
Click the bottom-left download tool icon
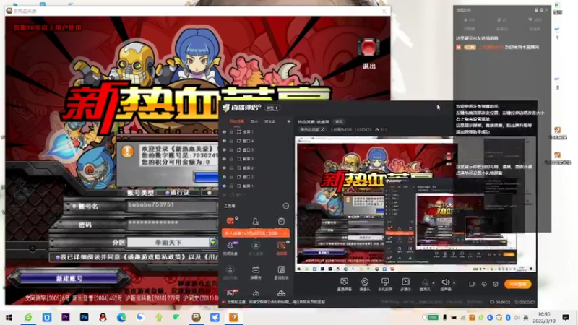tap(230, 270)
